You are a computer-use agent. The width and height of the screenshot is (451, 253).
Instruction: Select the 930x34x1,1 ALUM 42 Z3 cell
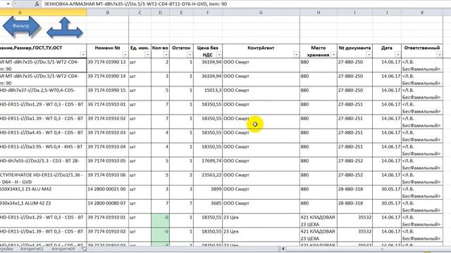pos(43,206)
